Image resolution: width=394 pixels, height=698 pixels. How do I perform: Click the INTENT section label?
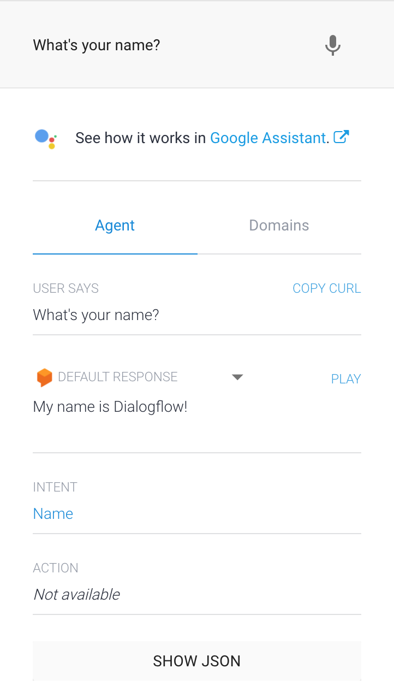tap(55, 487)
